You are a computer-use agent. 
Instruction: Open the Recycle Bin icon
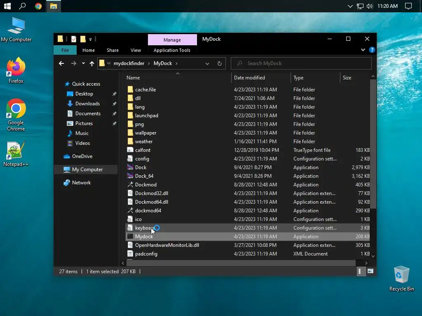coord(401,279)
